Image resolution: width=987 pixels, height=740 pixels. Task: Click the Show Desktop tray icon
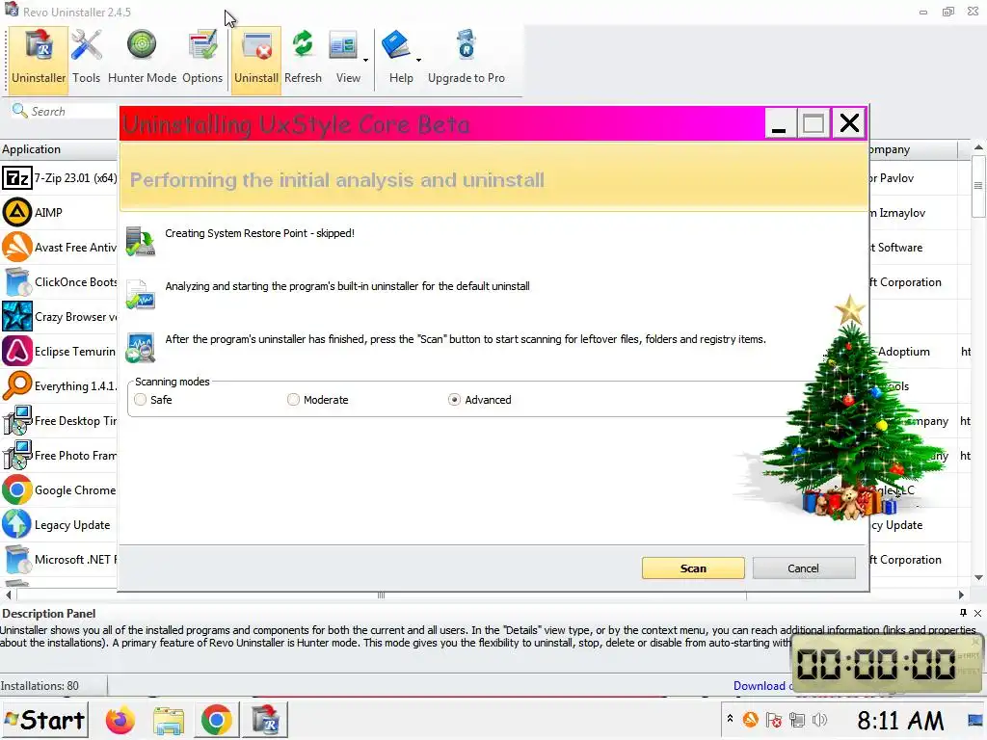tap(975, 719)
